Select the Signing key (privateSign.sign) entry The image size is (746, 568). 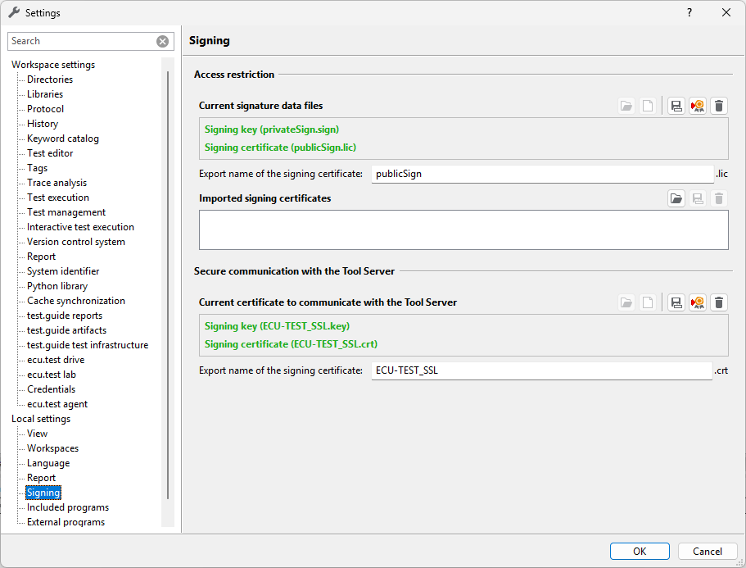tap(272, 130)
